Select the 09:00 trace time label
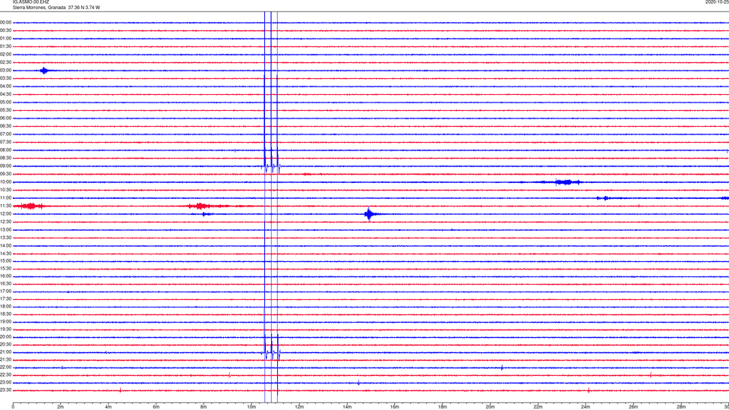Screen dimensions: 729x410 click(x=5, y=166)
